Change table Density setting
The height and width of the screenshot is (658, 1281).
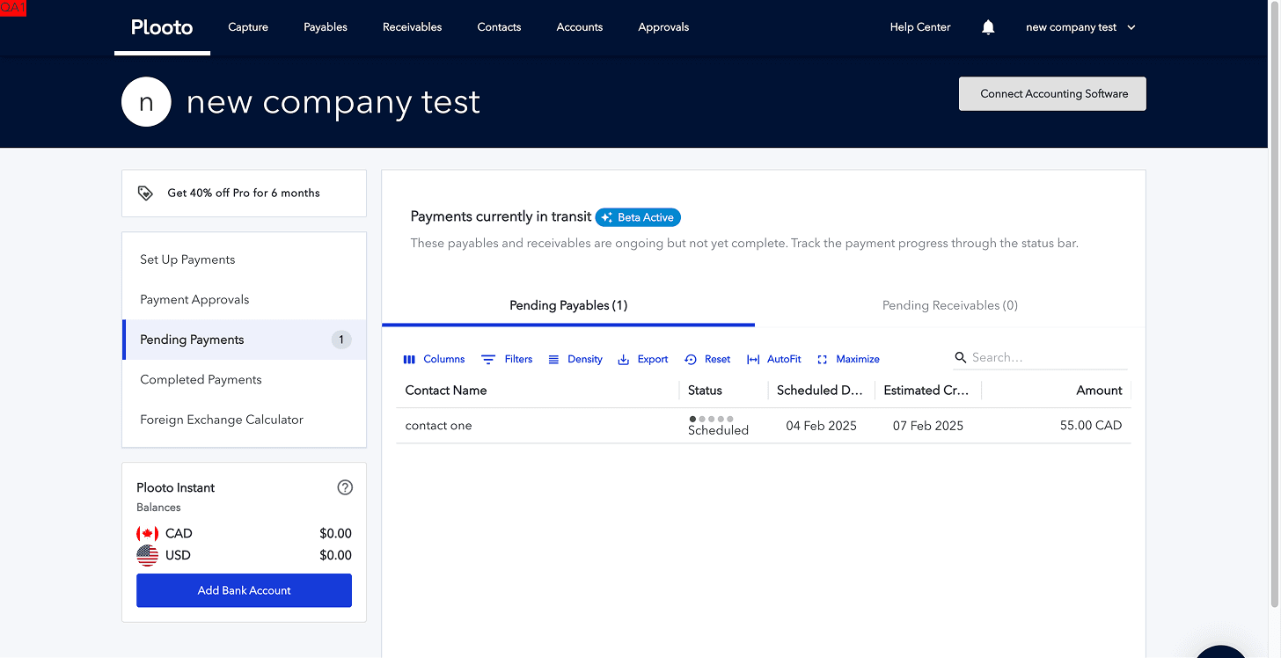tap(575, 359)
